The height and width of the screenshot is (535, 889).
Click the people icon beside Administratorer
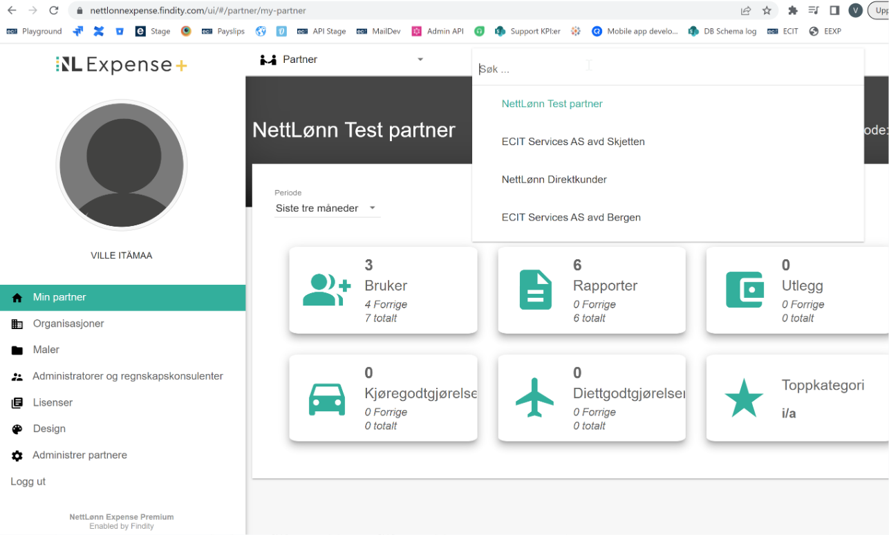[17, 377]
